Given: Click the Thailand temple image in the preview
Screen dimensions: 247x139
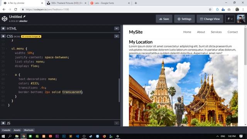Looking at the screenshot, I should [x=183, y=91].
